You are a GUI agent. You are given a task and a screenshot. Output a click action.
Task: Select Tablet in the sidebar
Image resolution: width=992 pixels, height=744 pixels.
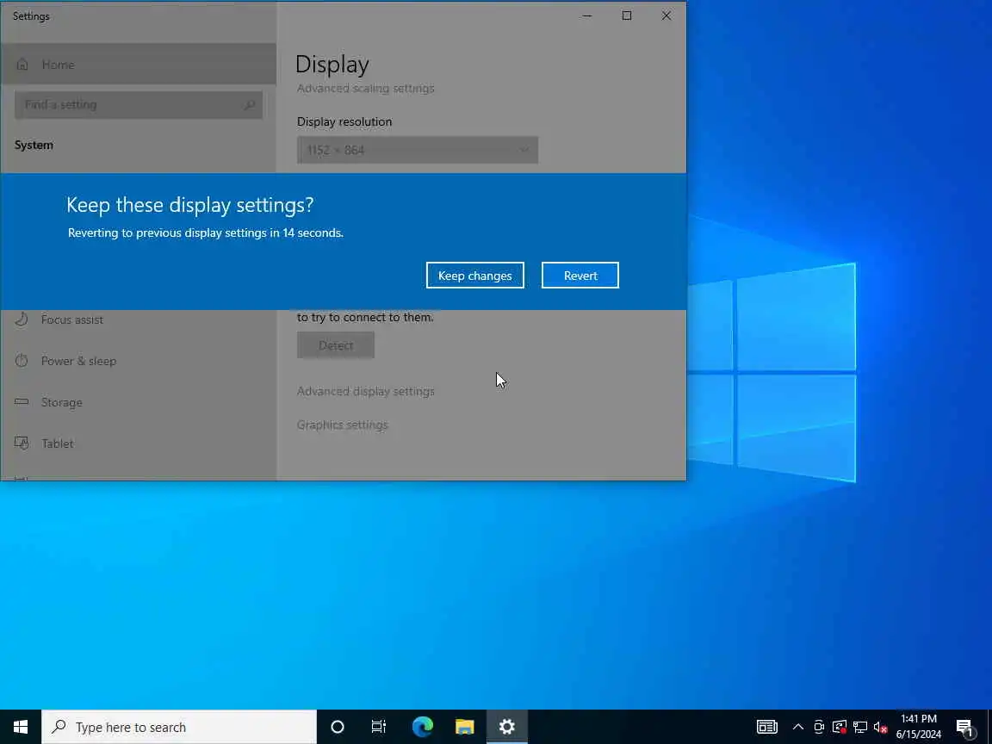[139, 443]
